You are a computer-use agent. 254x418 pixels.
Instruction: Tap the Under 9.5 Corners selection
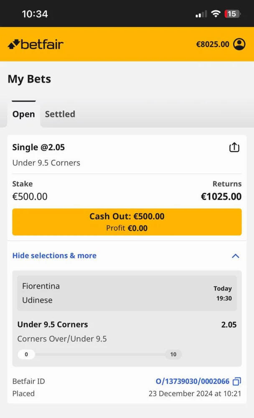53,324
